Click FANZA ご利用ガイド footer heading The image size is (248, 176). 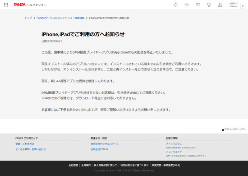click(x=27, y=138)
